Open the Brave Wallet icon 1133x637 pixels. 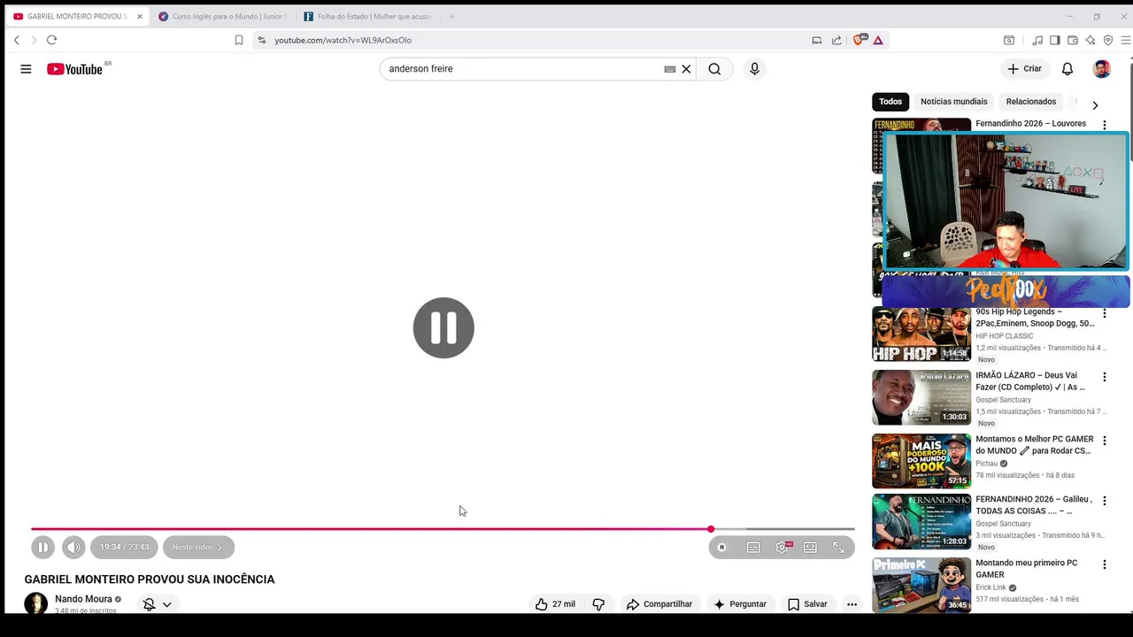click(1073, 40)
